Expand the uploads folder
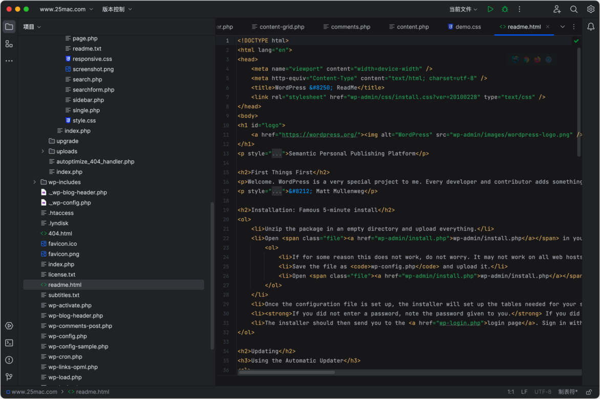Image resolution: width=600 pixels, height=399 pixels. [42, 151]
